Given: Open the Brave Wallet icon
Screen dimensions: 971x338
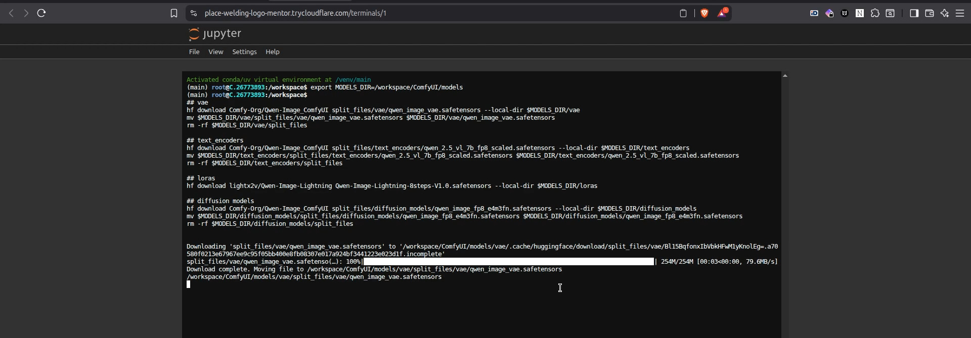Looking at the screenshot, I should (x=930, y=13).
